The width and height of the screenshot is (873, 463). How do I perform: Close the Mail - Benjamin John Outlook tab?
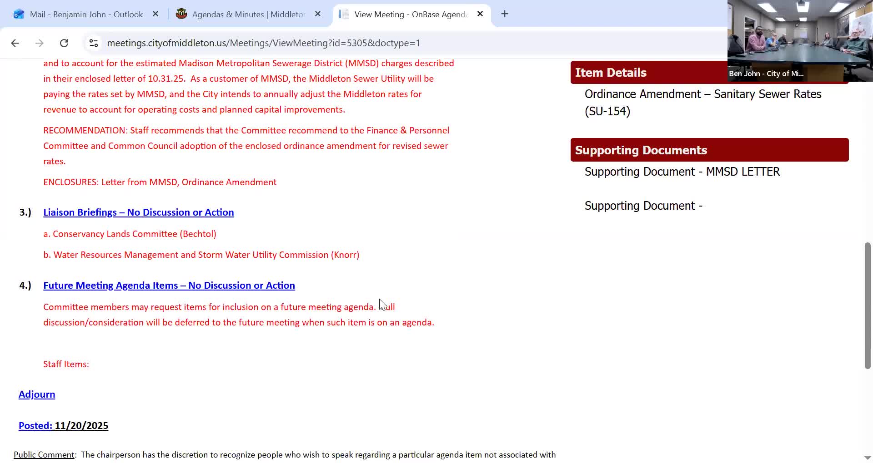click(156, 14)
